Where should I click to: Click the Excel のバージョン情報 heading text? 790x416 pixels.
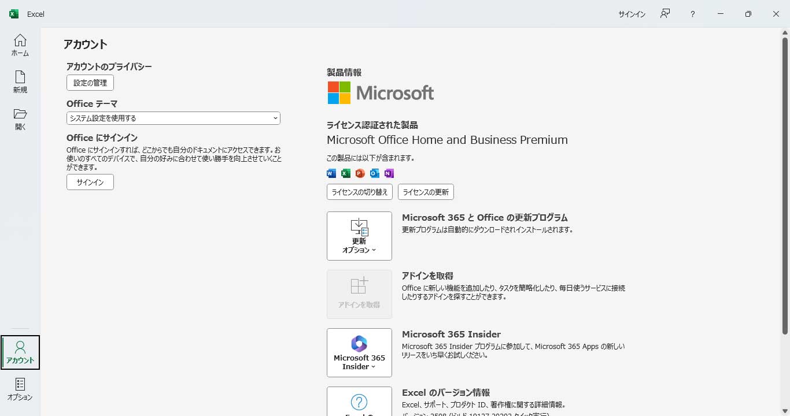pyautogui.click(x=446, y=392)
